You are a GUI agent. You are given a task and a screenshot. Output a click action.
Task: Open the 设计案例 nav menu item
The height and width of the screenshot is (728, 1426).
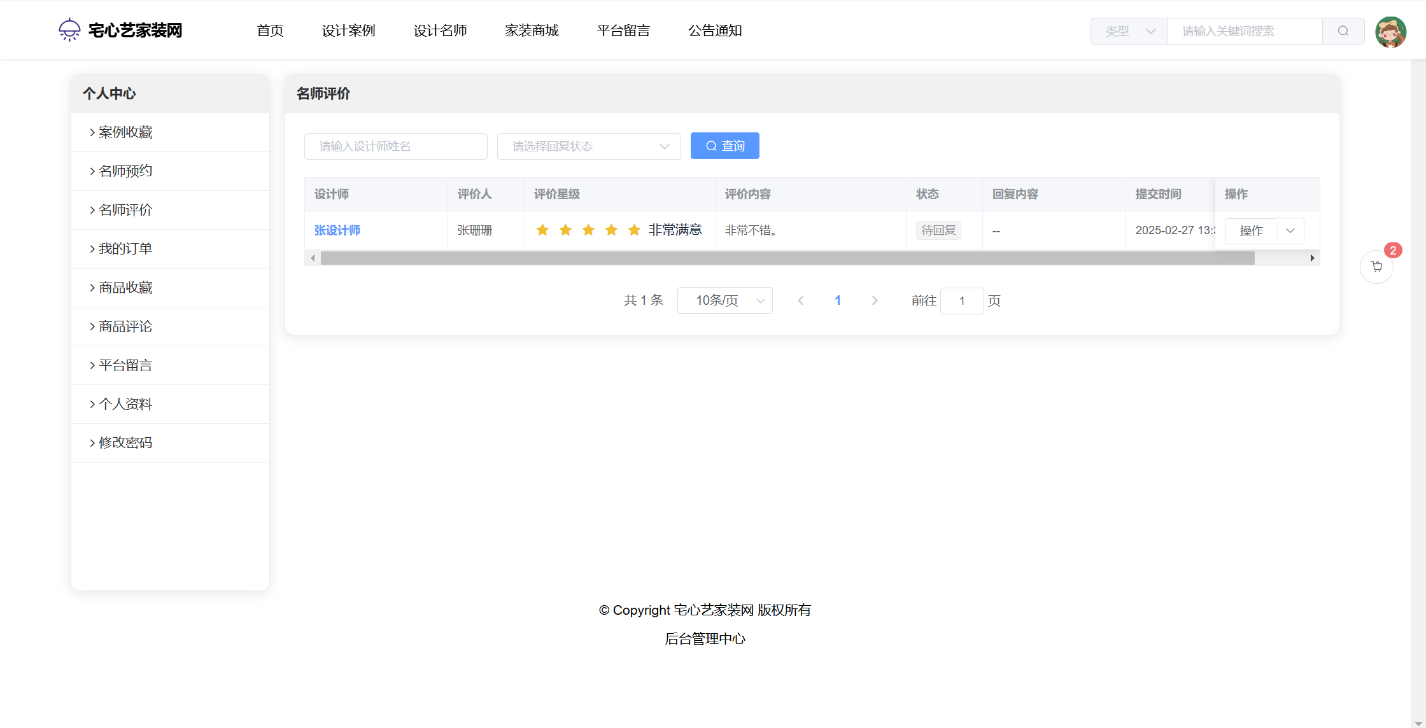pyautogui.click(x=348, y=31)
